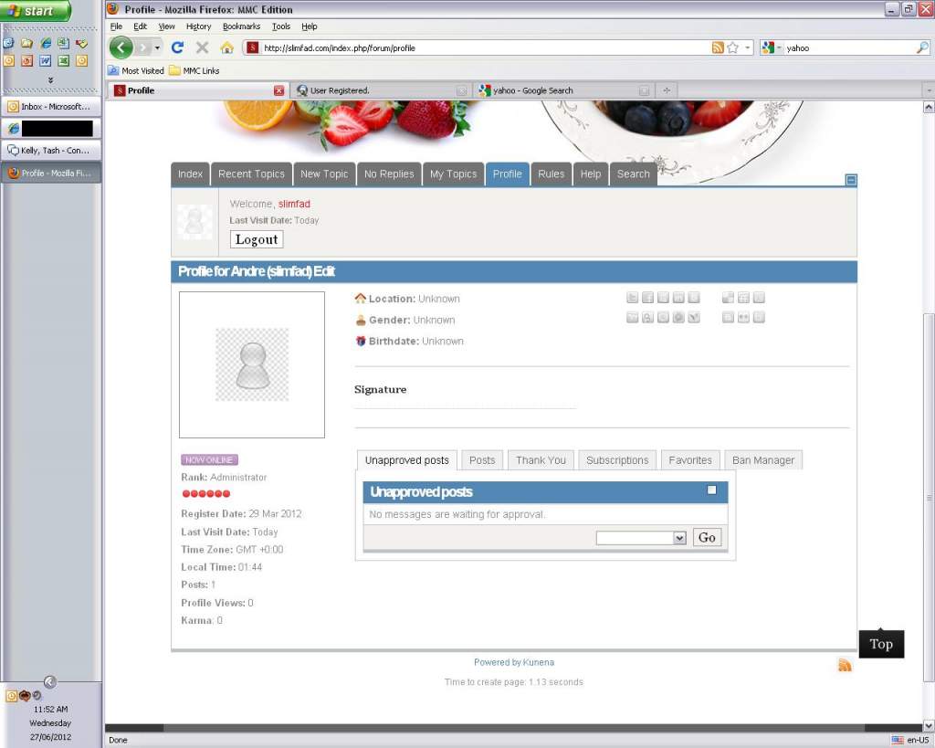Switch to the Ban Manager tab
The image size is (935, 748).
pos(763,460)
